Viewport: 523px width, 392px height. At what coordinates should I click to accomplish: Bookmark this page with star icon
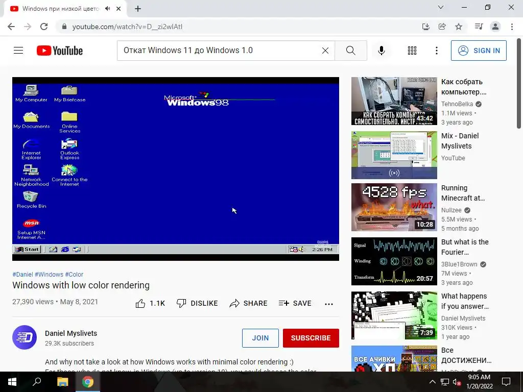pyautogui.click(x=459, y=27)
